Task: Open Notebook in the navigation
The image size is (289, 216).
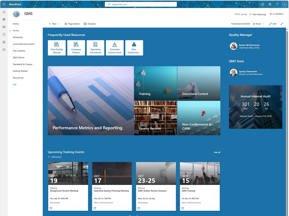Action: [x=18, y=37]
